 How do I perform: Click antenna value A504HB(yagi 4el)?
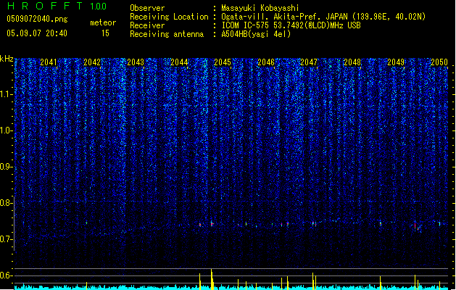[256, 34]
